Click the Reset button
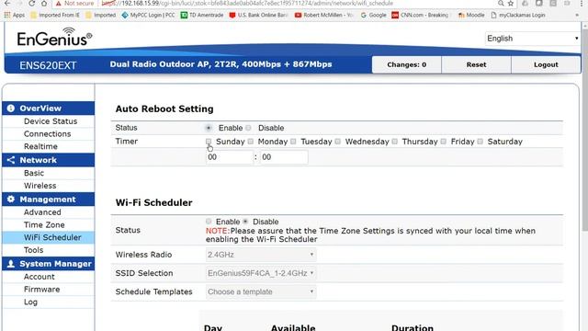588x331 pixels. 476,64
